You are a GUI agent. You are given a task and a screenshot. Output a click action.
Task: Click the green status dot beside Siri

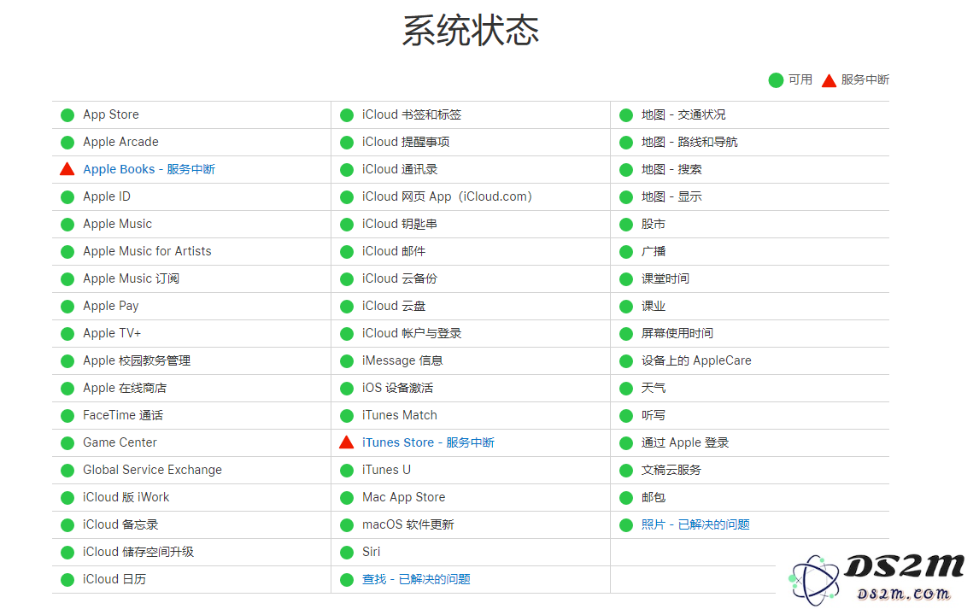(347, 553)
